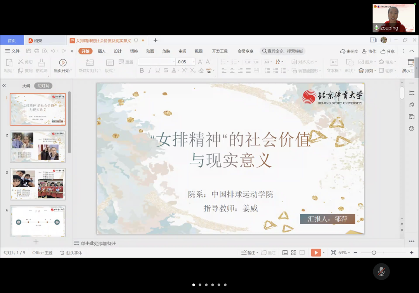The height and width of the screenshot is (293, 419).
Task: Click the 协作 collaborate button
Action: 369,51
